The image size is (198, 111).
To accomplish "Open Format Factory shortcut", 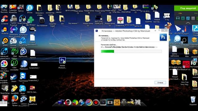I will 13,43.
